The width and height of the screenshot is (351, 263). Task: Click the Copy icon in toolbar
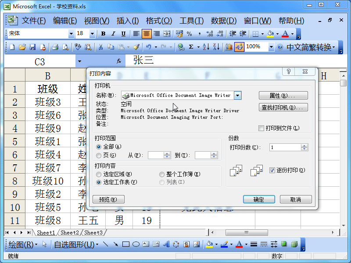click(111, 47)
